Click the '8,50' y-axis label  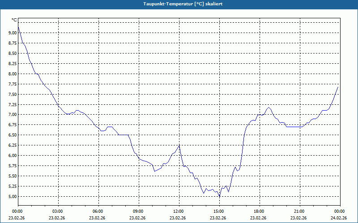[x=13, y=53]
